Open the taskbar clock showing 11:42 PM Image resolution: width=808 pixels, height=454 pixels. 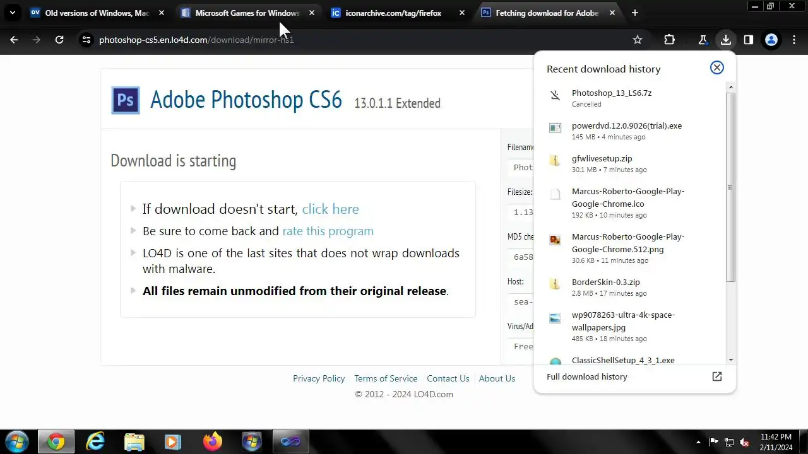point(776,442)
